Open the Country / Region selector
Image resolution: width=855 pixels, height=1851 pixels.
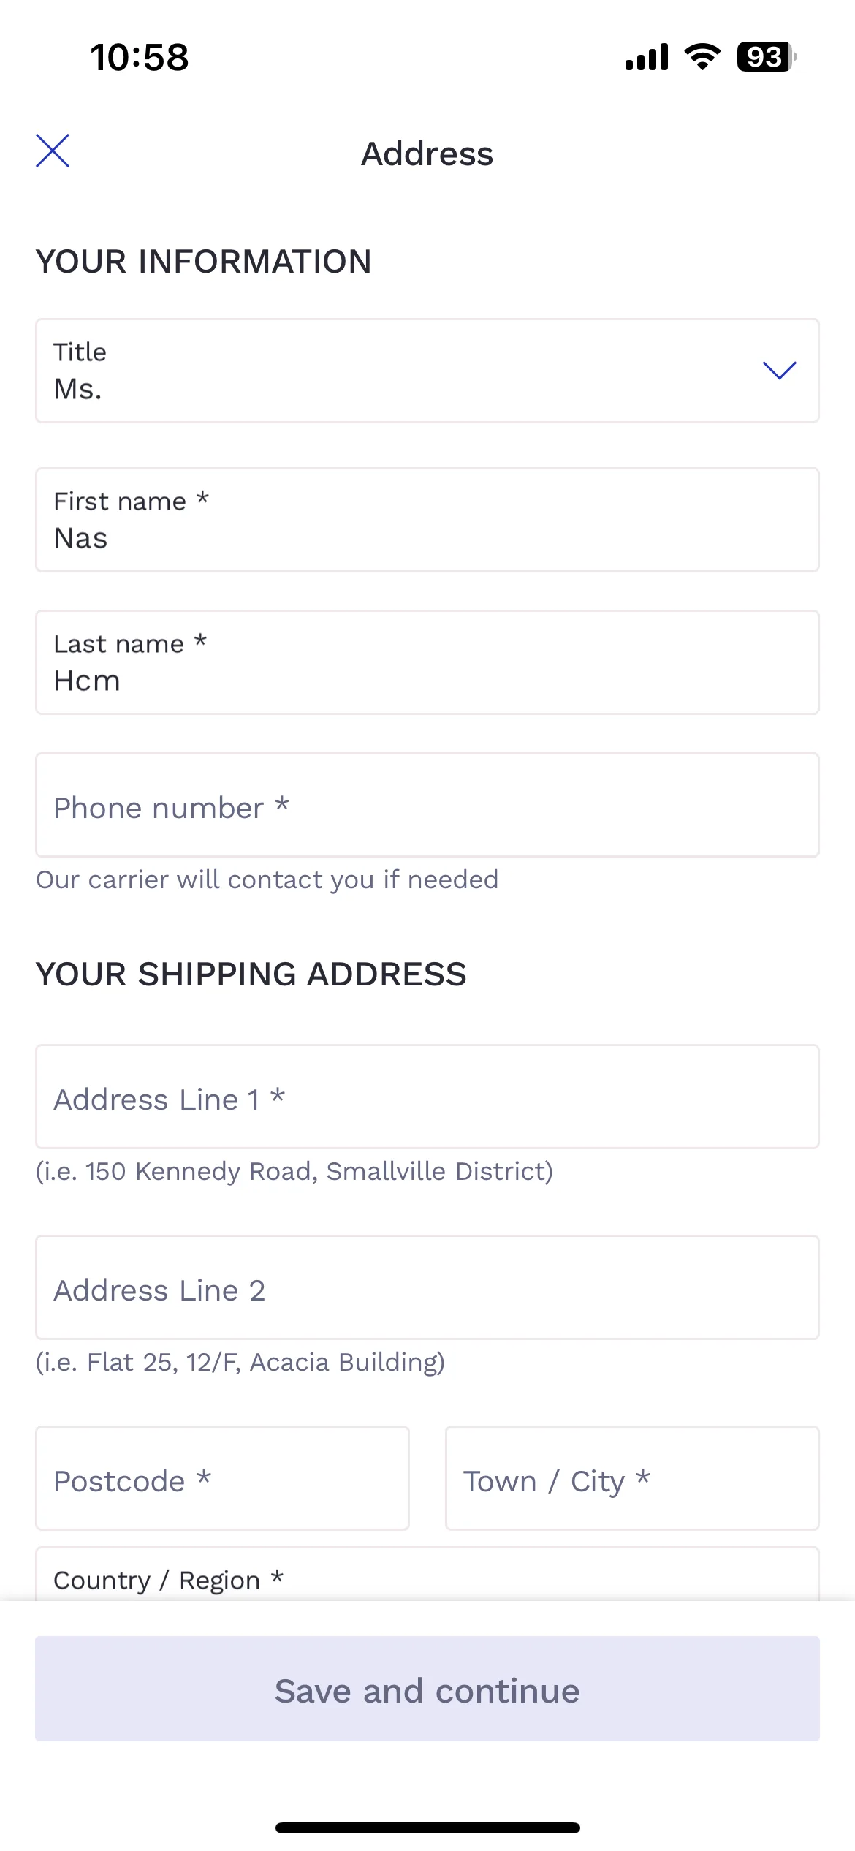[x=427, y=1574]
